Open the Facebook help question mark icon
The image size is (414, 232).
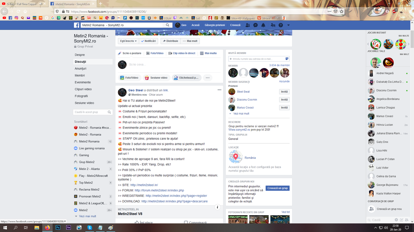point(281,25)
